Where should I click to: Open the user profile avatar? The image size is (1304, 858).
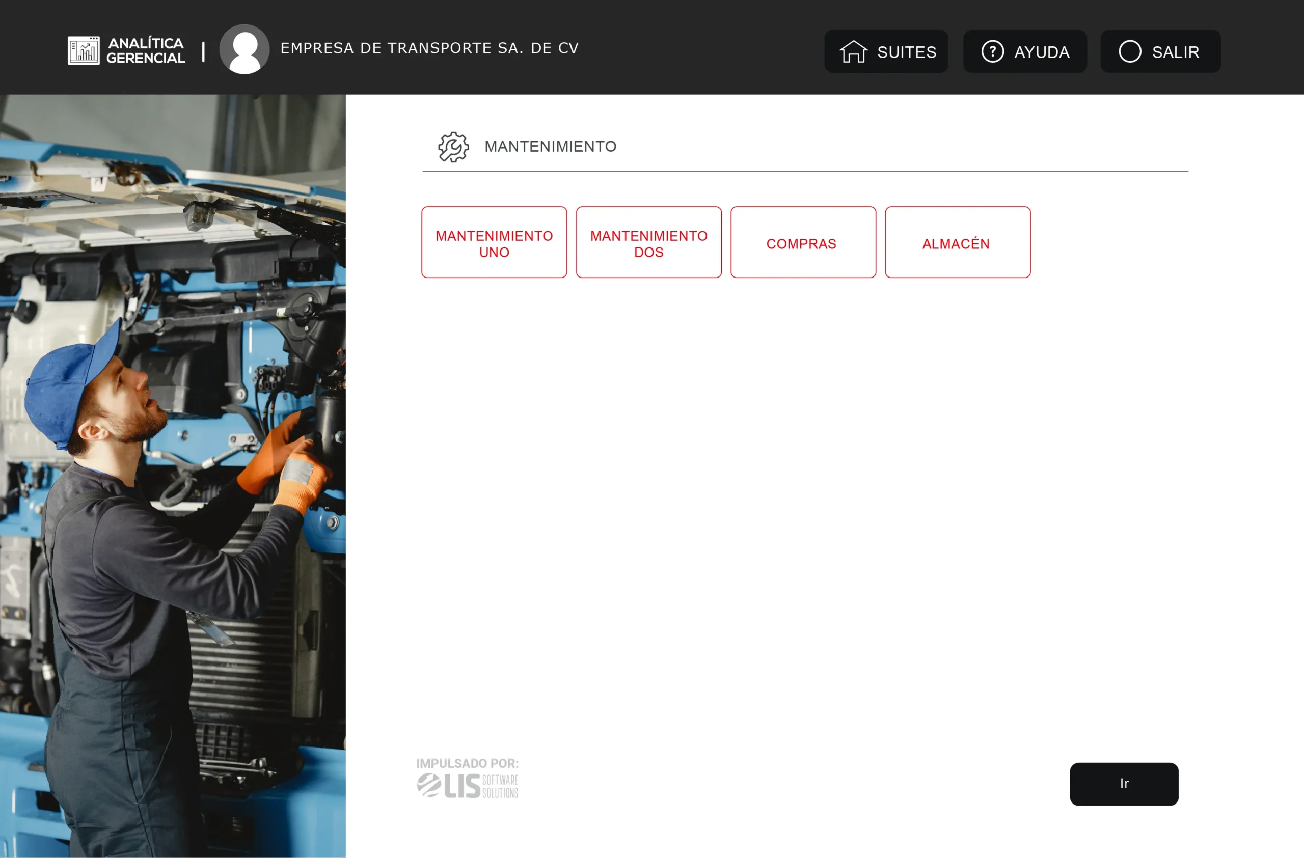click(x=244, y=49)
